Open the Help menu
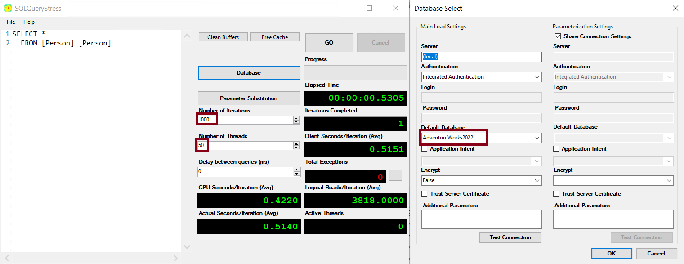 [x=29, y=22]
